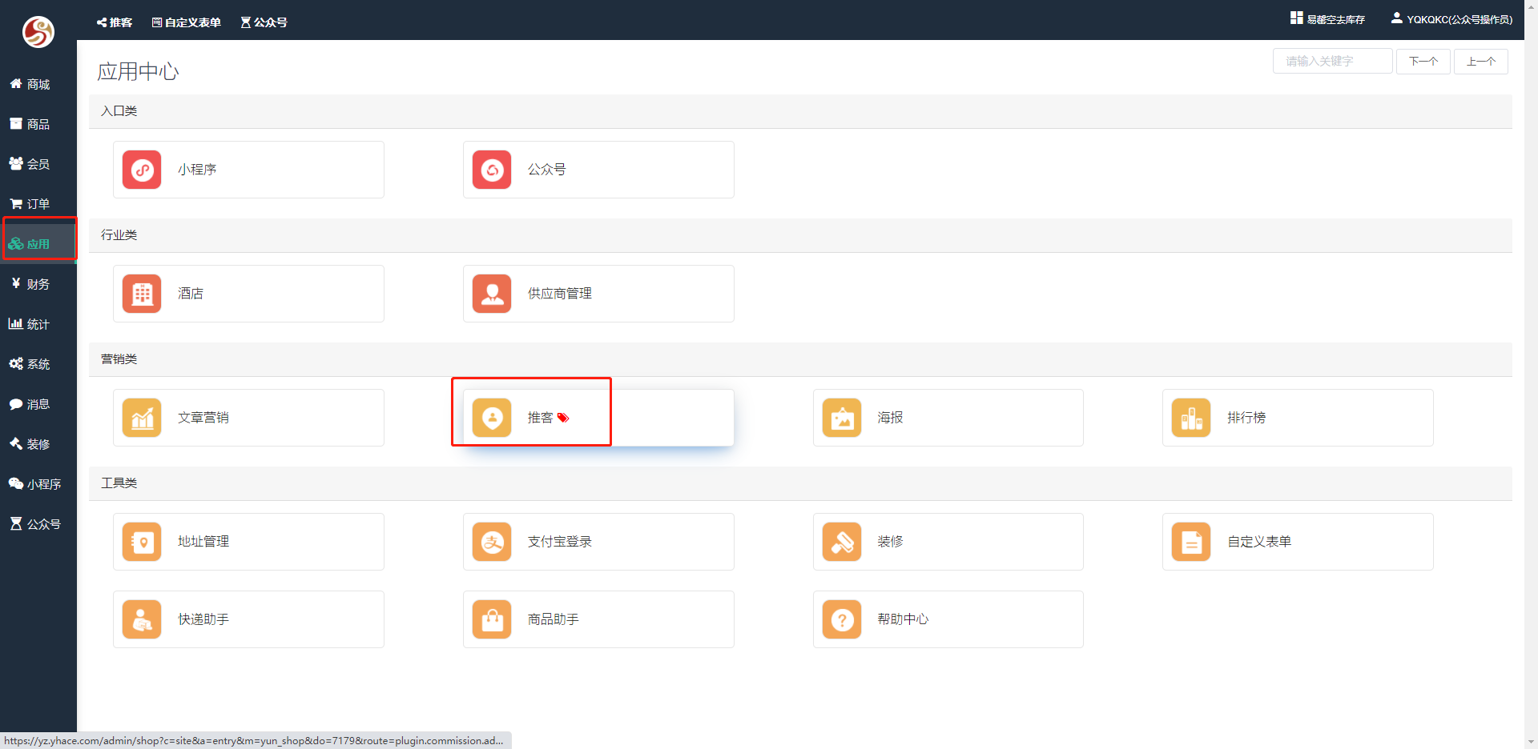
Task: Focus the 请输入关键字 search field
Action: click(1333, 62)
